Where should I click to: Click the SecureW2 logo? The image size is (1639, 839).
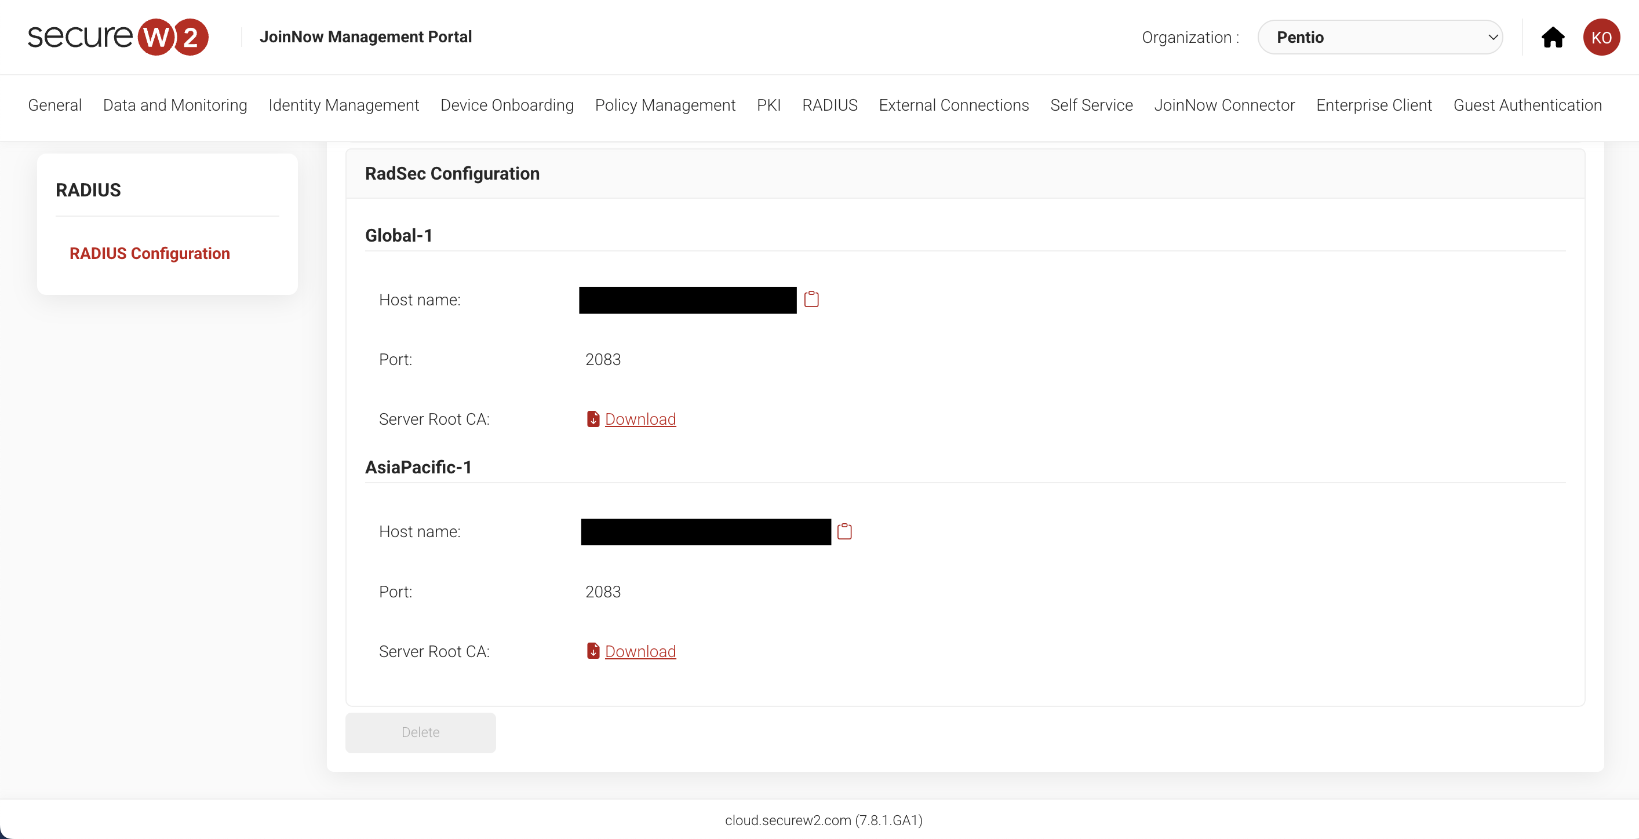click(x=118, y=37)
